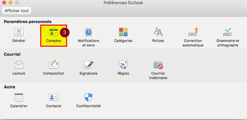Open the Catégories colored squares icon
This screenshot has width=247, height=120.
[x=123, y=32]
